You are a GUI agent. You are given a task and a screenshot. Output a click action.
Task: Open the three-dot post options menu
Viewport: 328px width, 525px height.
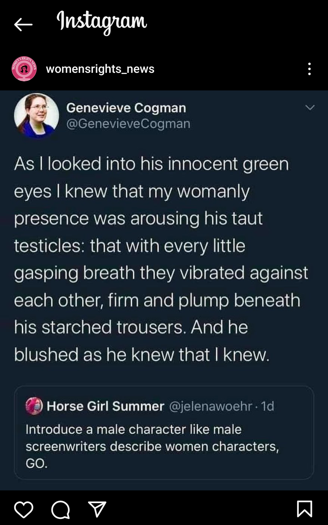point(309,69)
